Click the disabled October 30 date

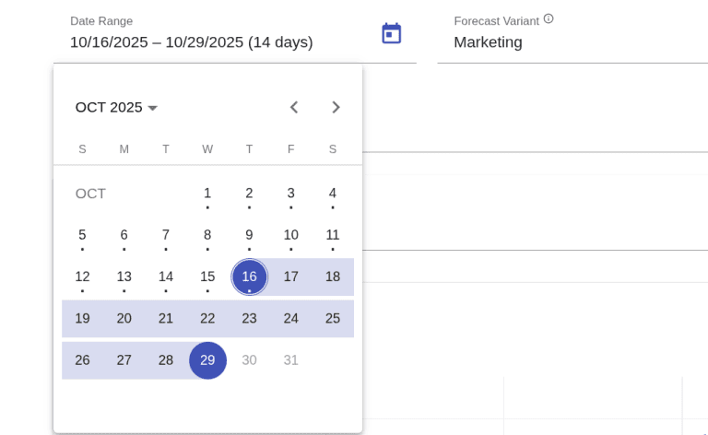click(x=249, y=360)
